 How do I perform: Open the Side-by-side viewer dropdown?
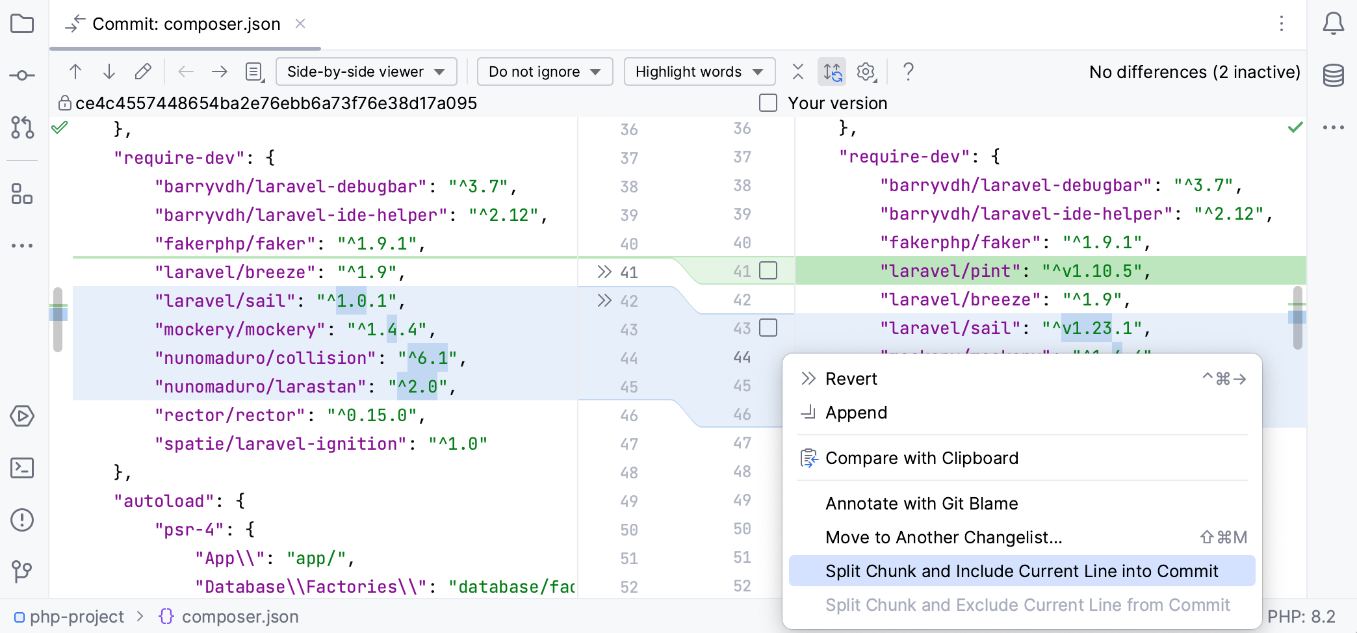click(x=366, y=71)
